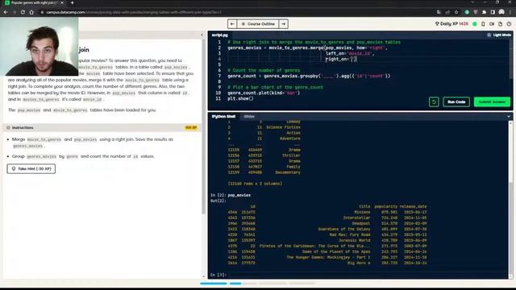Open the video icon in header
The image size is (516, 290).
tap(492, 24)
